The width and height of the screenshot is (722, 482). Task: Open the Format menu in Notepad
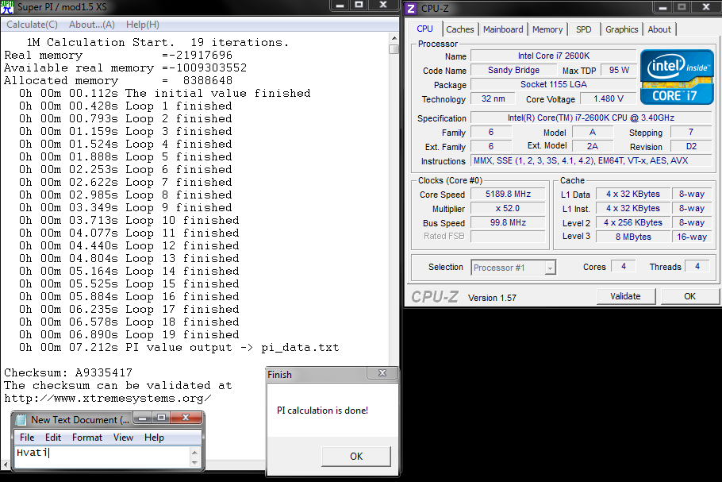pos(87,438)
